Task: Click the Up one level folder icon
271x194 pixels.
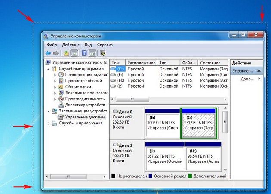Action: point(66,53)
